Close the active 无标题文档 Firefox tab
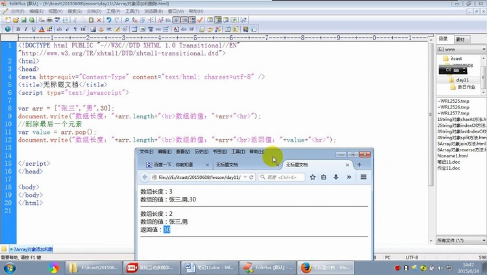 tap(347, 165)
